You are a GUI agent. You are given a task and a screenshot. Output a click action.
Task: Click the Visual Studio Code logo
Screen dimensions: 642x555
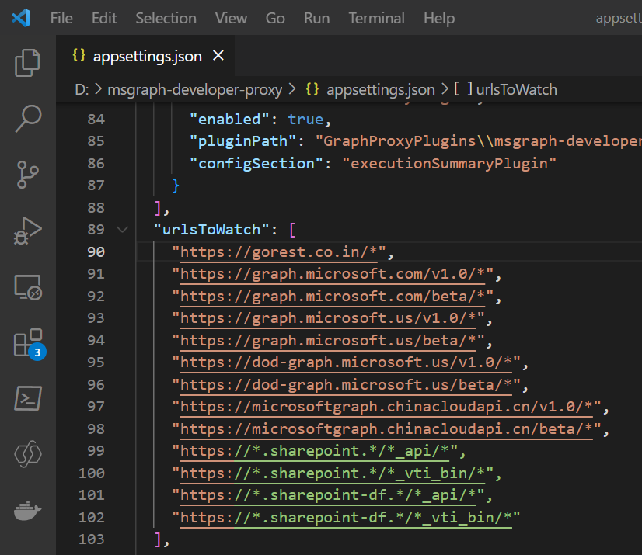click(x=20, y=17)
